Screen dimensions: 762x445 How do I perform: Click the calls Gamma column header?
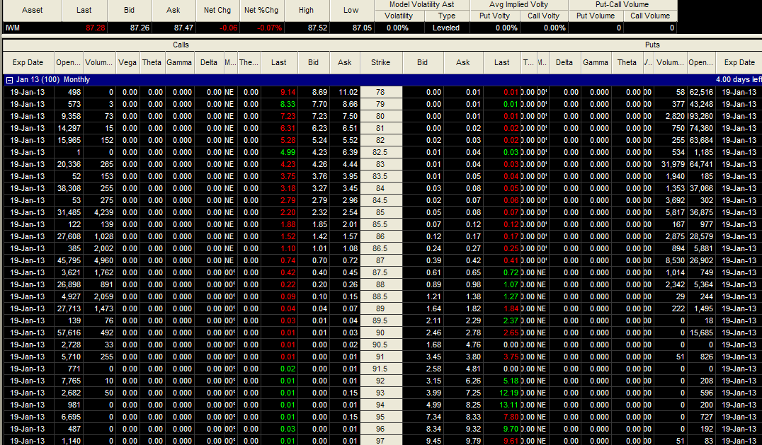point(179,62)
